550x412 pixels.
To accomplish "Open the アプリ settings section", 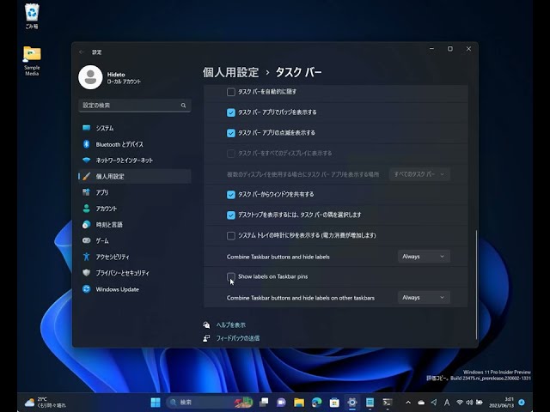I will click(x=102, y=192).
